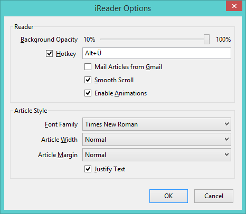The height and width of the screenshot is (214, 246).
Task: Click the Article Width label
Action: (59, 140)
